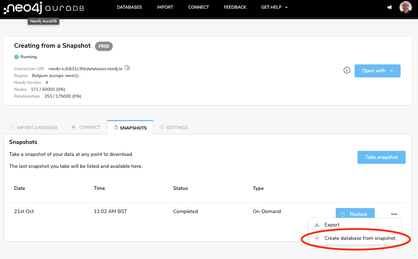Restore the 21st Oct snapshot
Screen dimensions: 418x259
coord(355,213)
